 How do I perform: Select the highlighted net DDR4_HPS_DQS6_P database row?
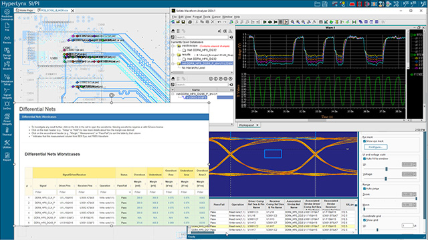tap(207, 63)
